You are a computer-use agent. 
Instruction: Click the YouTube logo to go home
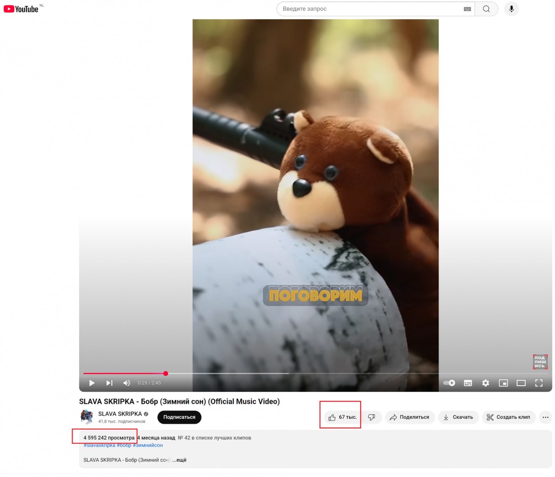(x=21, y=9)
